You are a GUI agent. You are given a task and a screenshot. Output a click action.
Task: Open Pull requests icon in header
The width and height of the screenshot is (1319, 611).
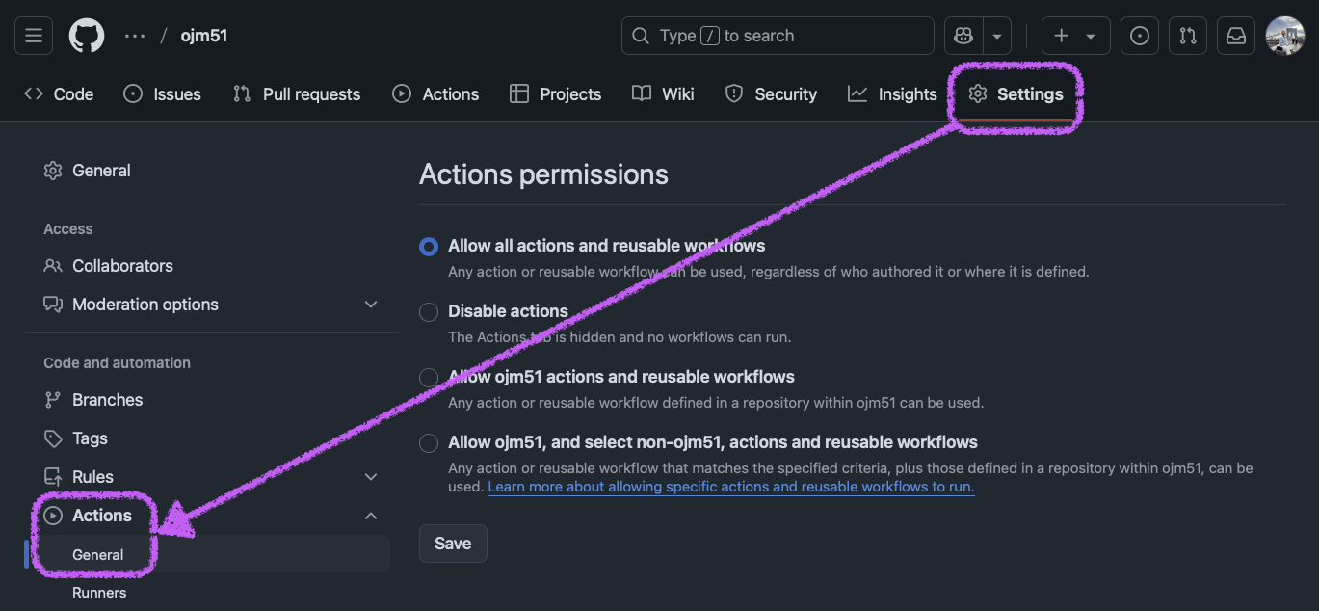pos(1188,36)
